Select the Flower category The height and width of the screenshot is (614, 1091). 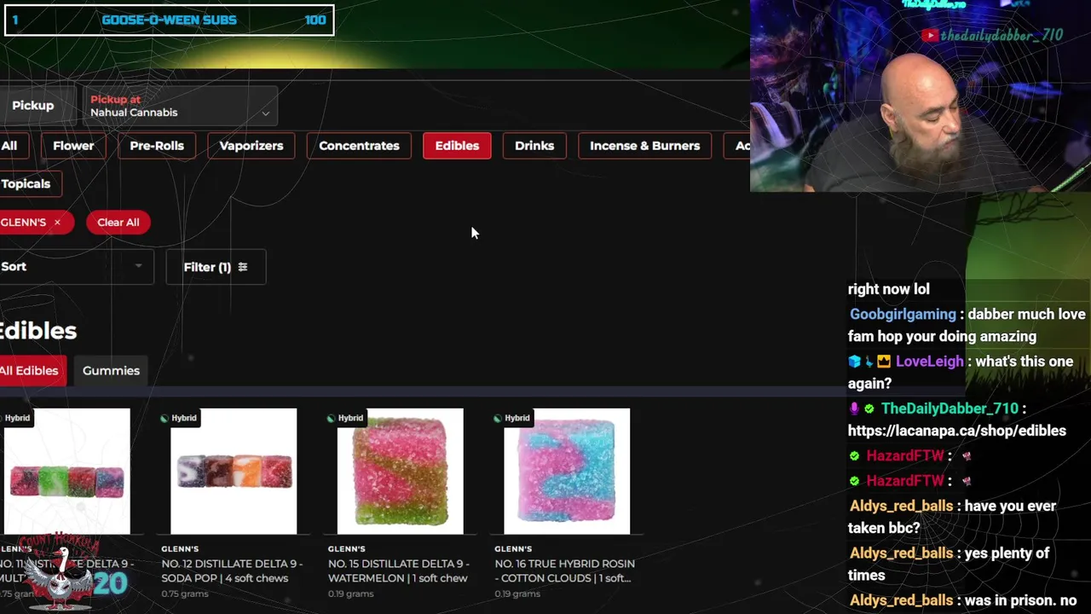pos(73,146)
